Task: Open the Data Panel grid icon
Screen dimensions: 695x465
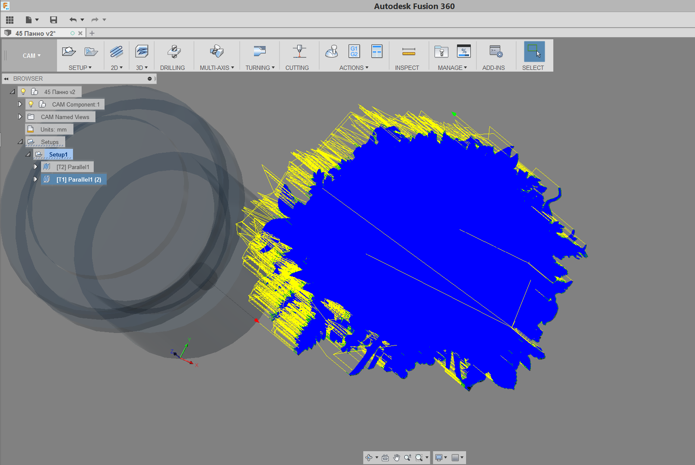Action: (x=10, y=20)
